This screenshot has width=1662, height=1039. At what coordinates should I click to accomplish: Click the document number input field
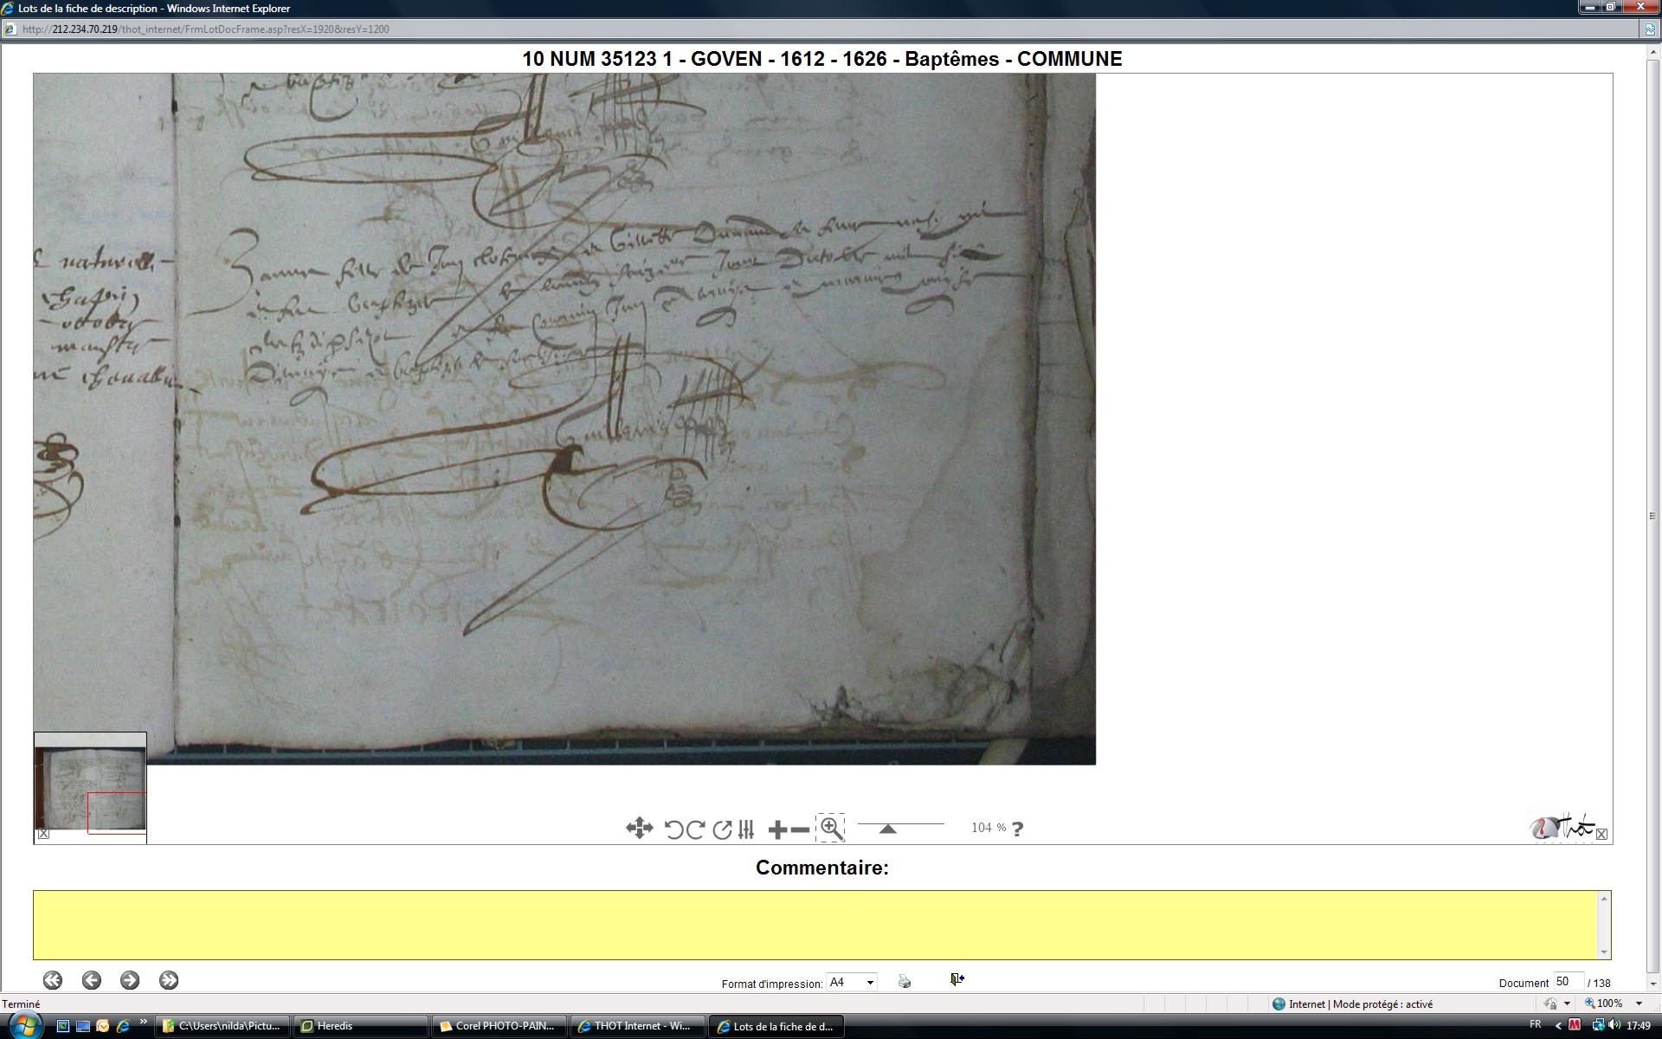[1568, 982]
